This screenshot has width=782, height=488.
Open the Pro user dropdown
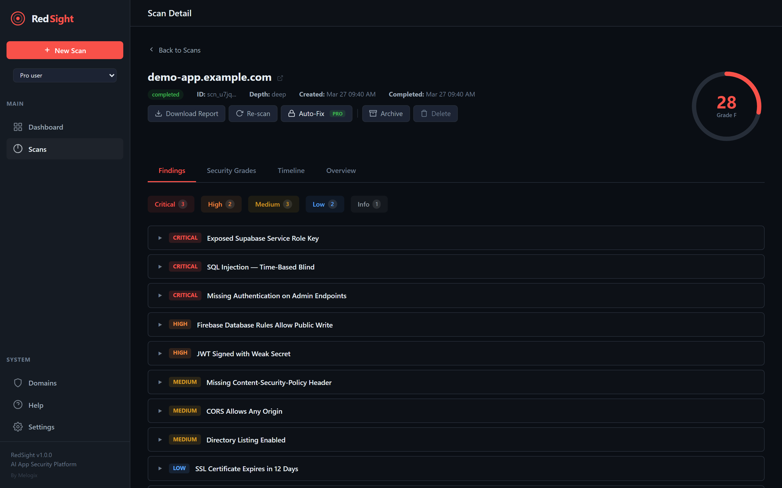(x=65, y=75)
